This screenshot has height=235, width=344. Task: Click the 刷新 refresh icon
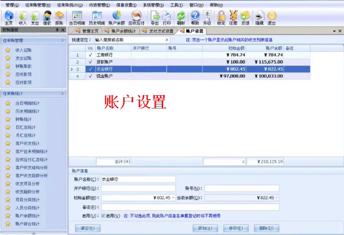(181, 18)
